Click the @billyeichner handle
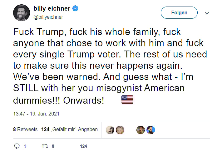 click(48, 17)
